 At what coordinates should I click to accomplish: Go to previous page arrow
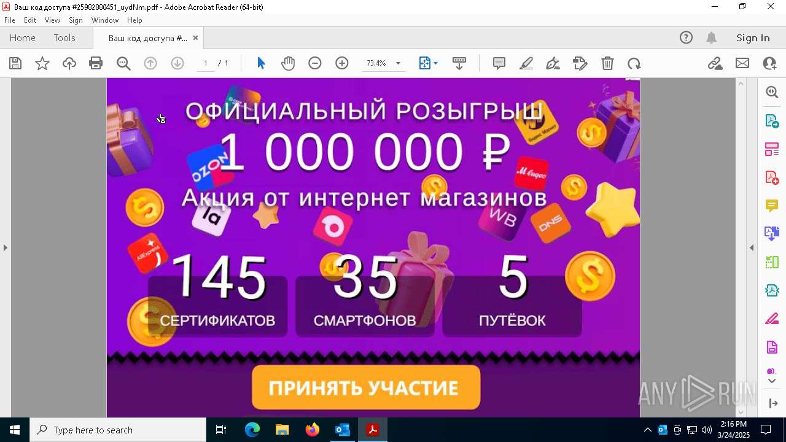tap(150, 63)
